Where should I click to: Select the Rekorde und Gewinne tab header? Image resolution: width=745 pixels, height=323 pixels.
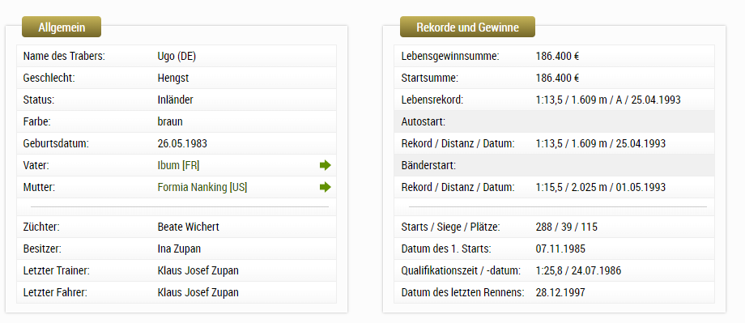(x=467, y=27)
